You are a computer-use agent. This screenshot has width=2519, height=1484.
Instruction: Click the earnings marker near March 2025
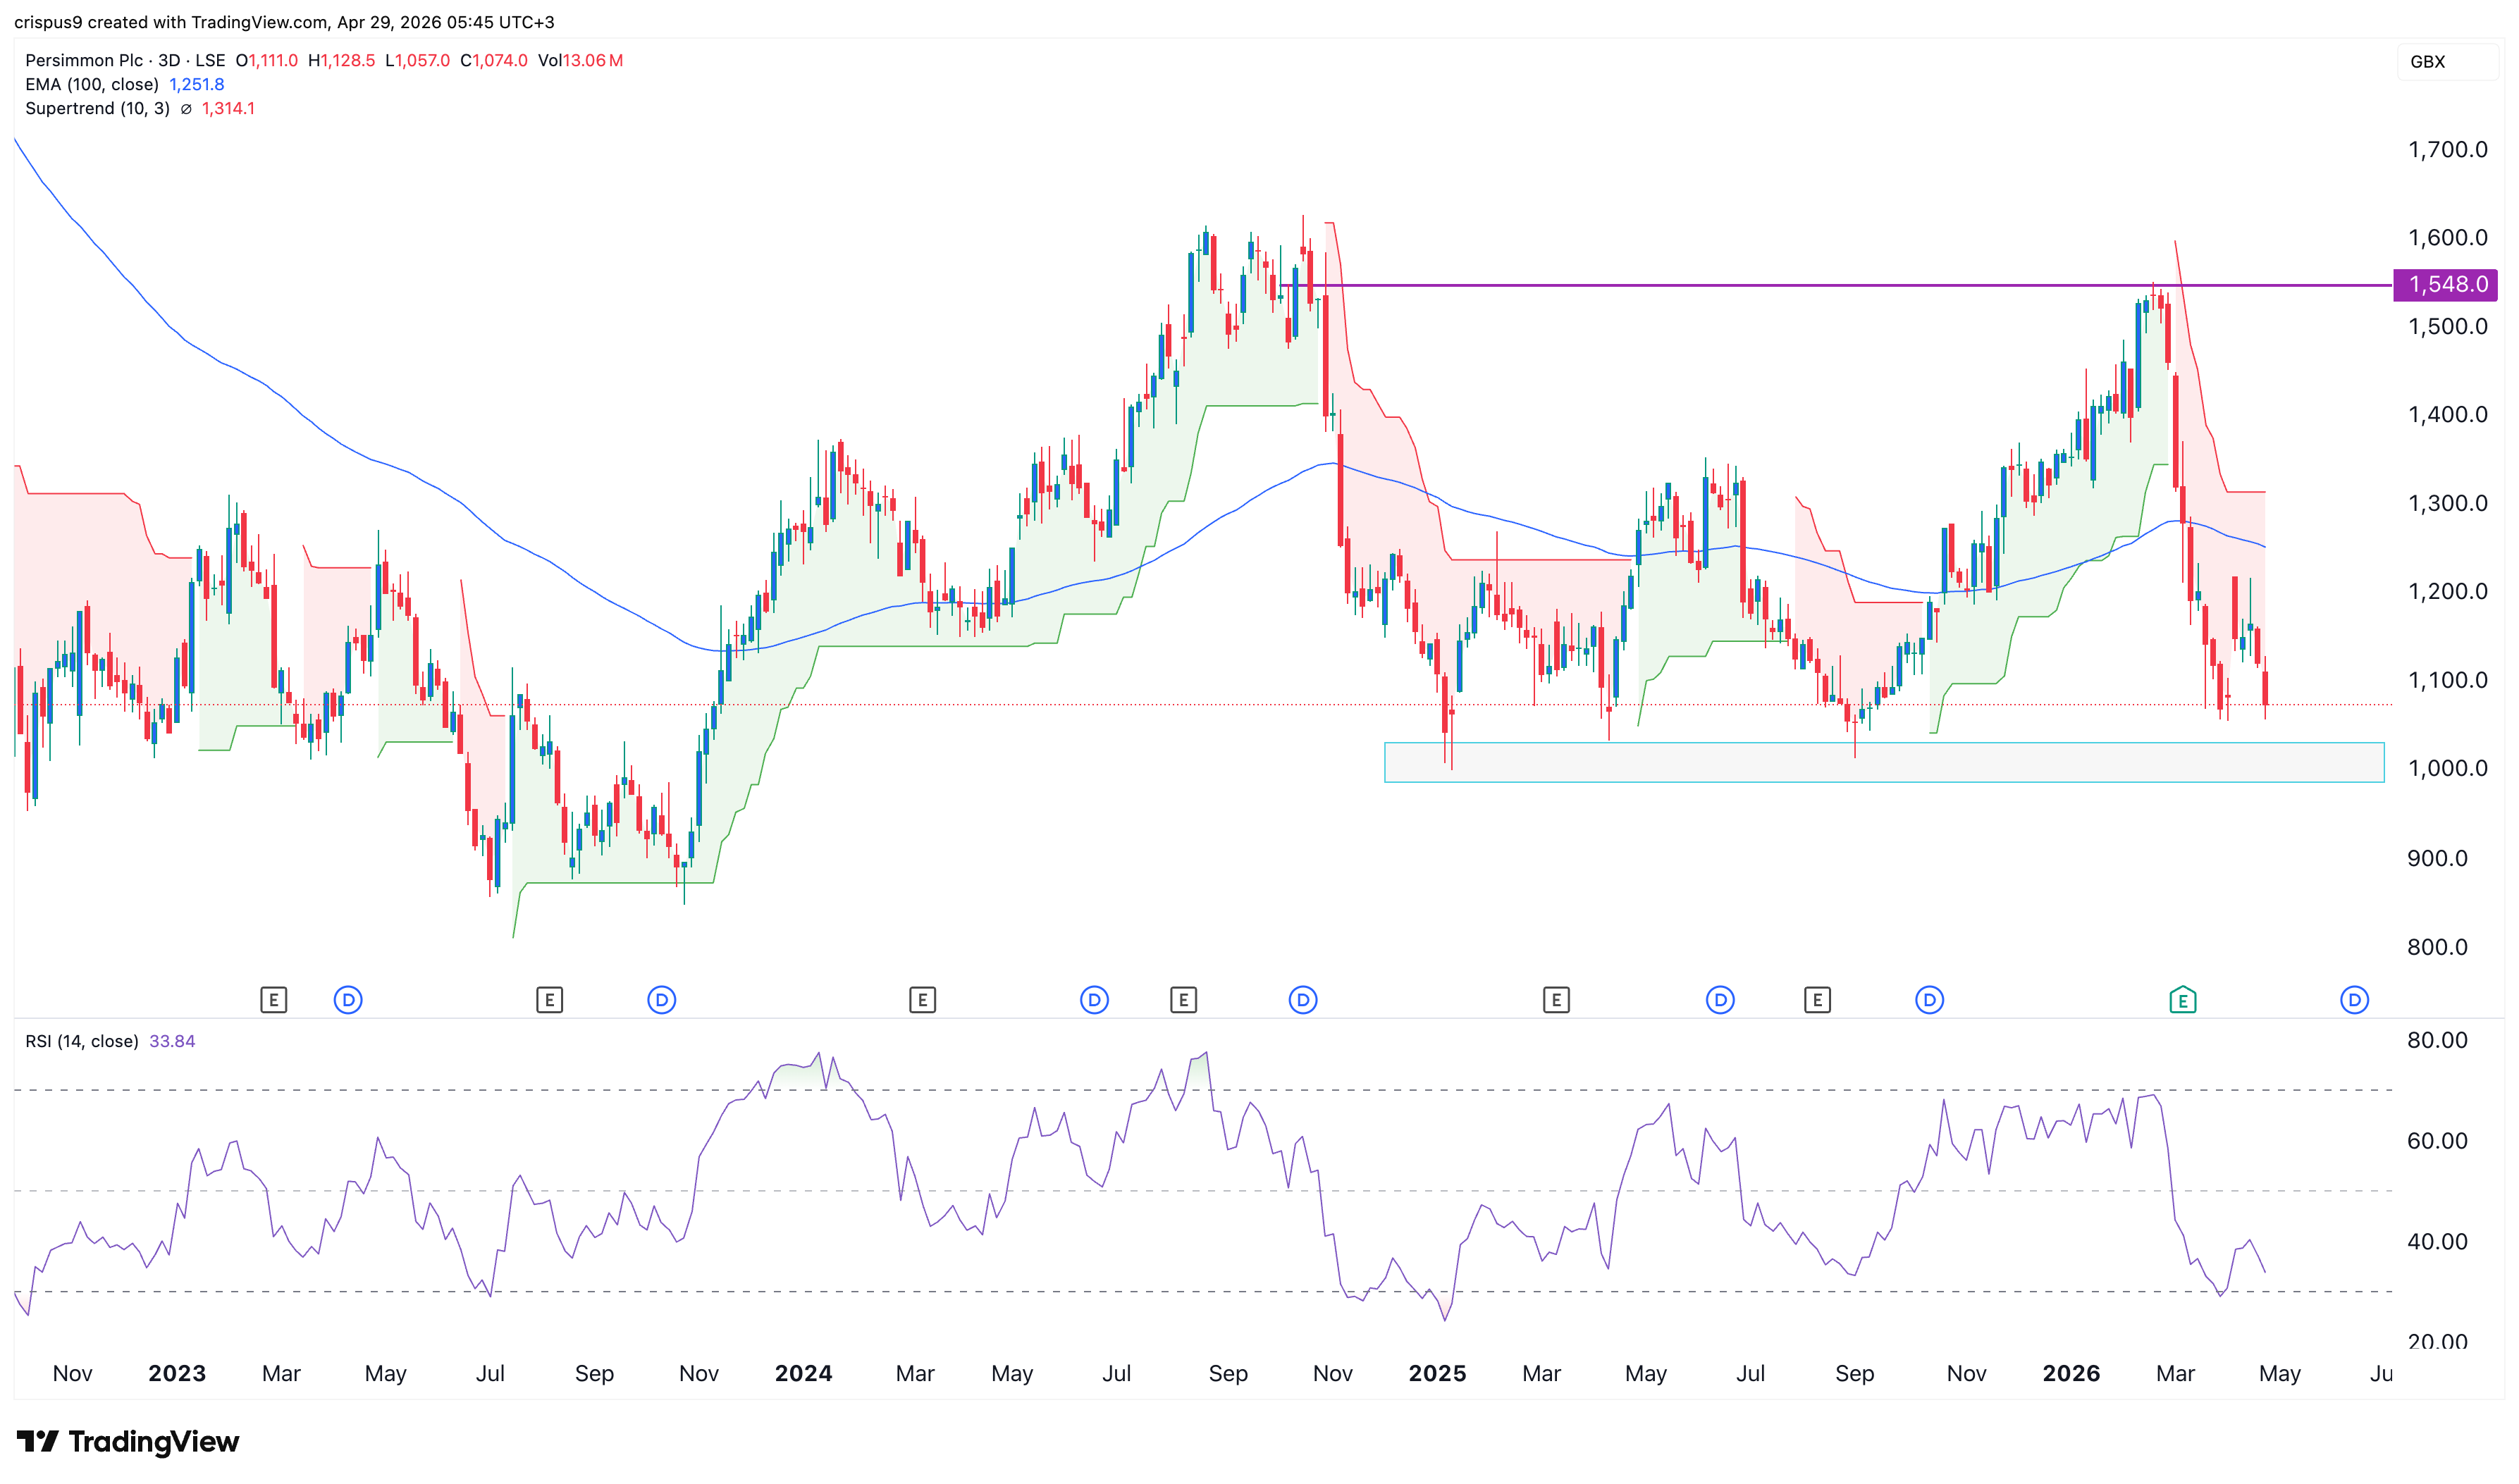pos(1555,999)
